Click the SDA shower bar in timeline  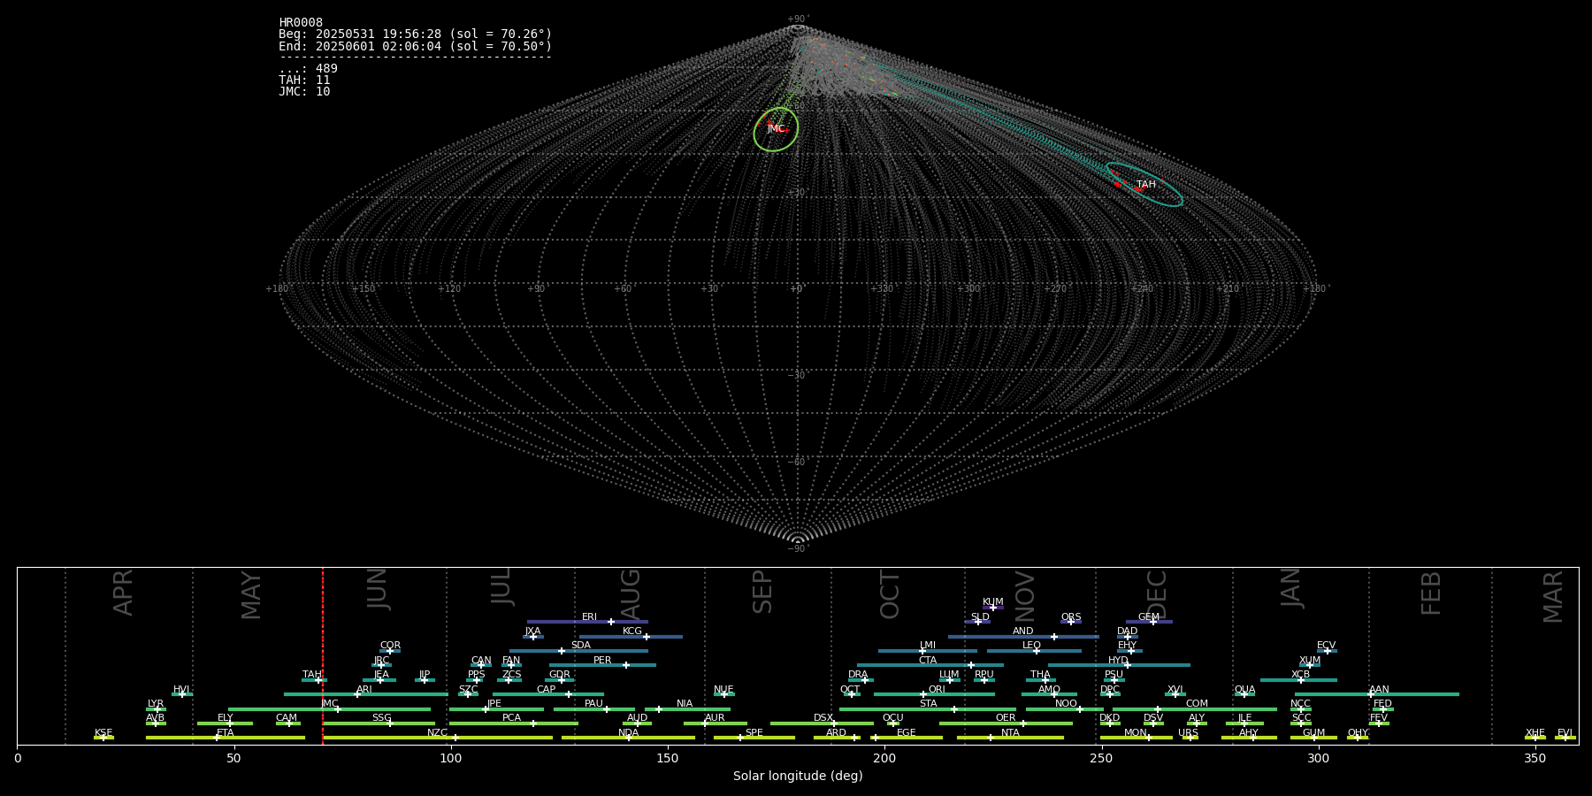coord(578,651)
